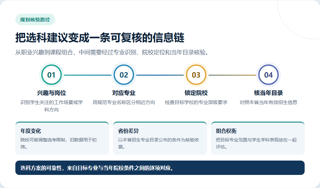This screenshot has width=320, height=188.
Task: Click description 检查目标学校的专业层级要求
Action: pos(196,102)
